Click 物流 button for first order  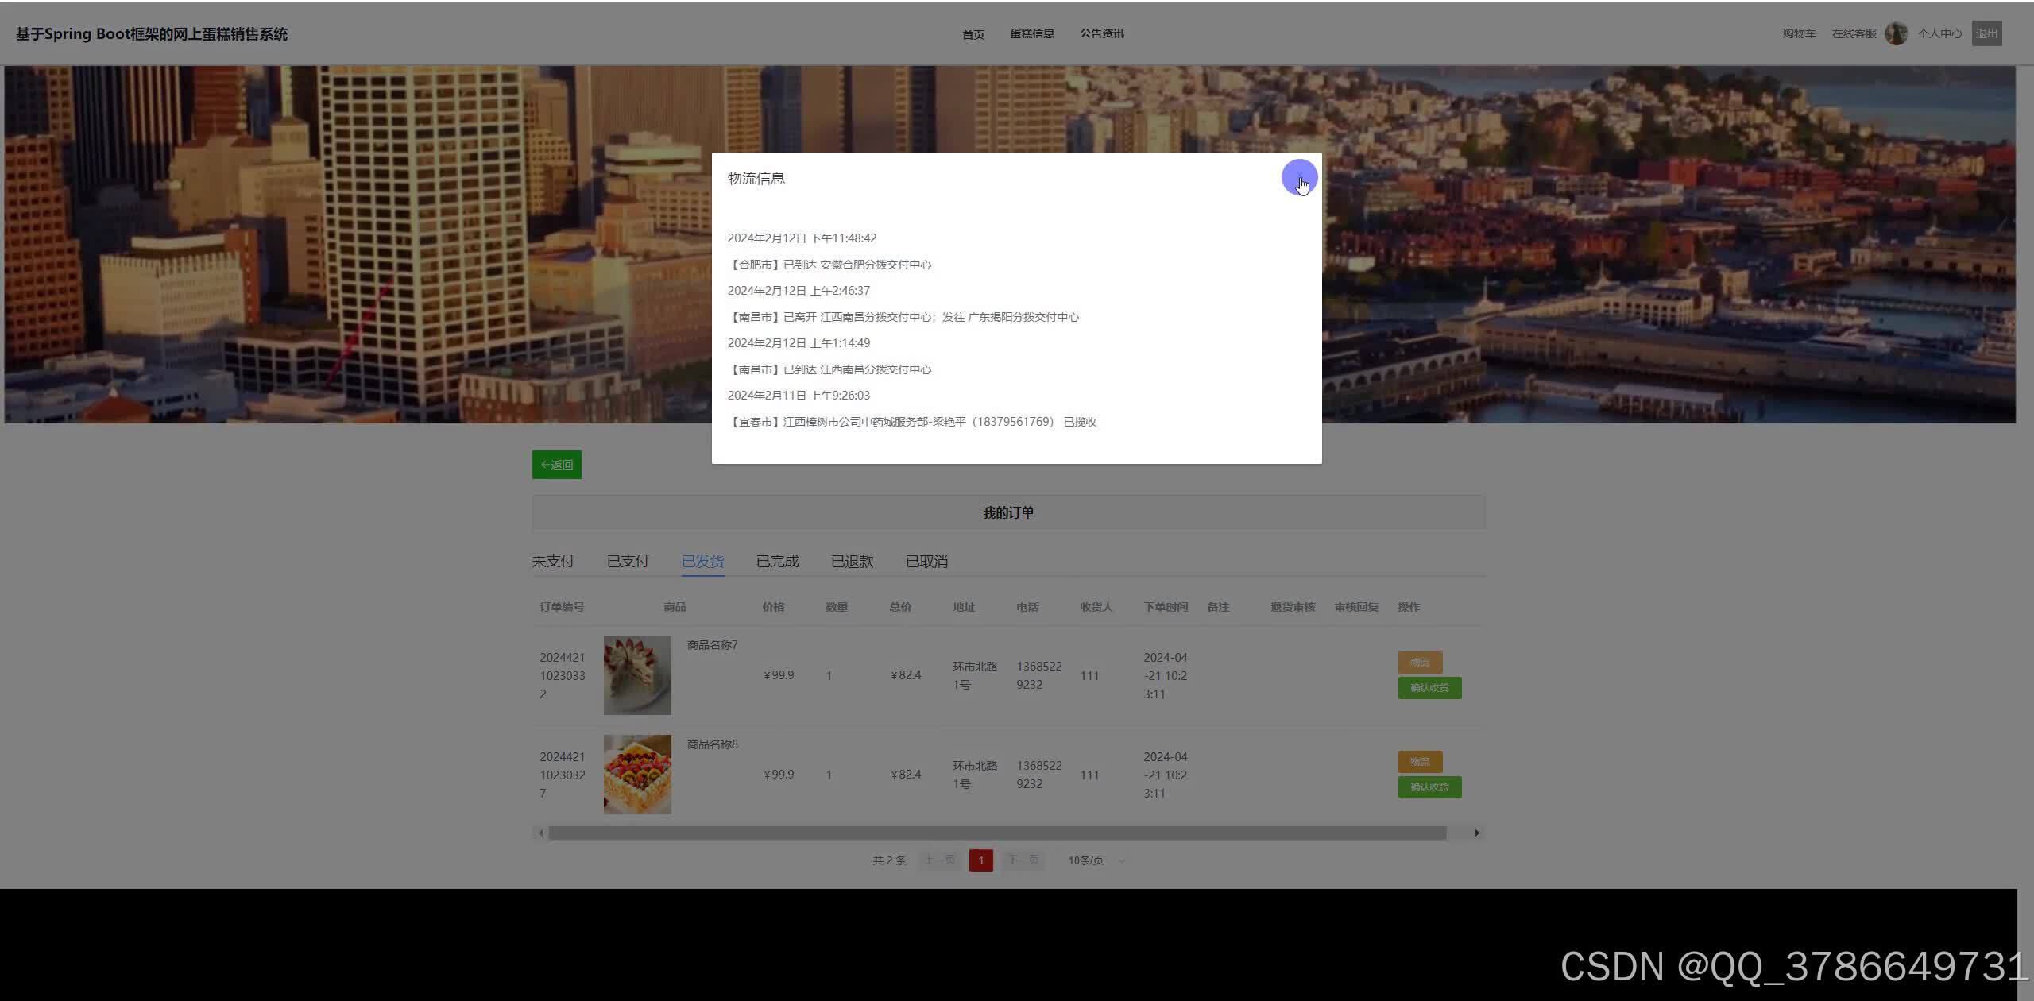[x=1420, y=662]
